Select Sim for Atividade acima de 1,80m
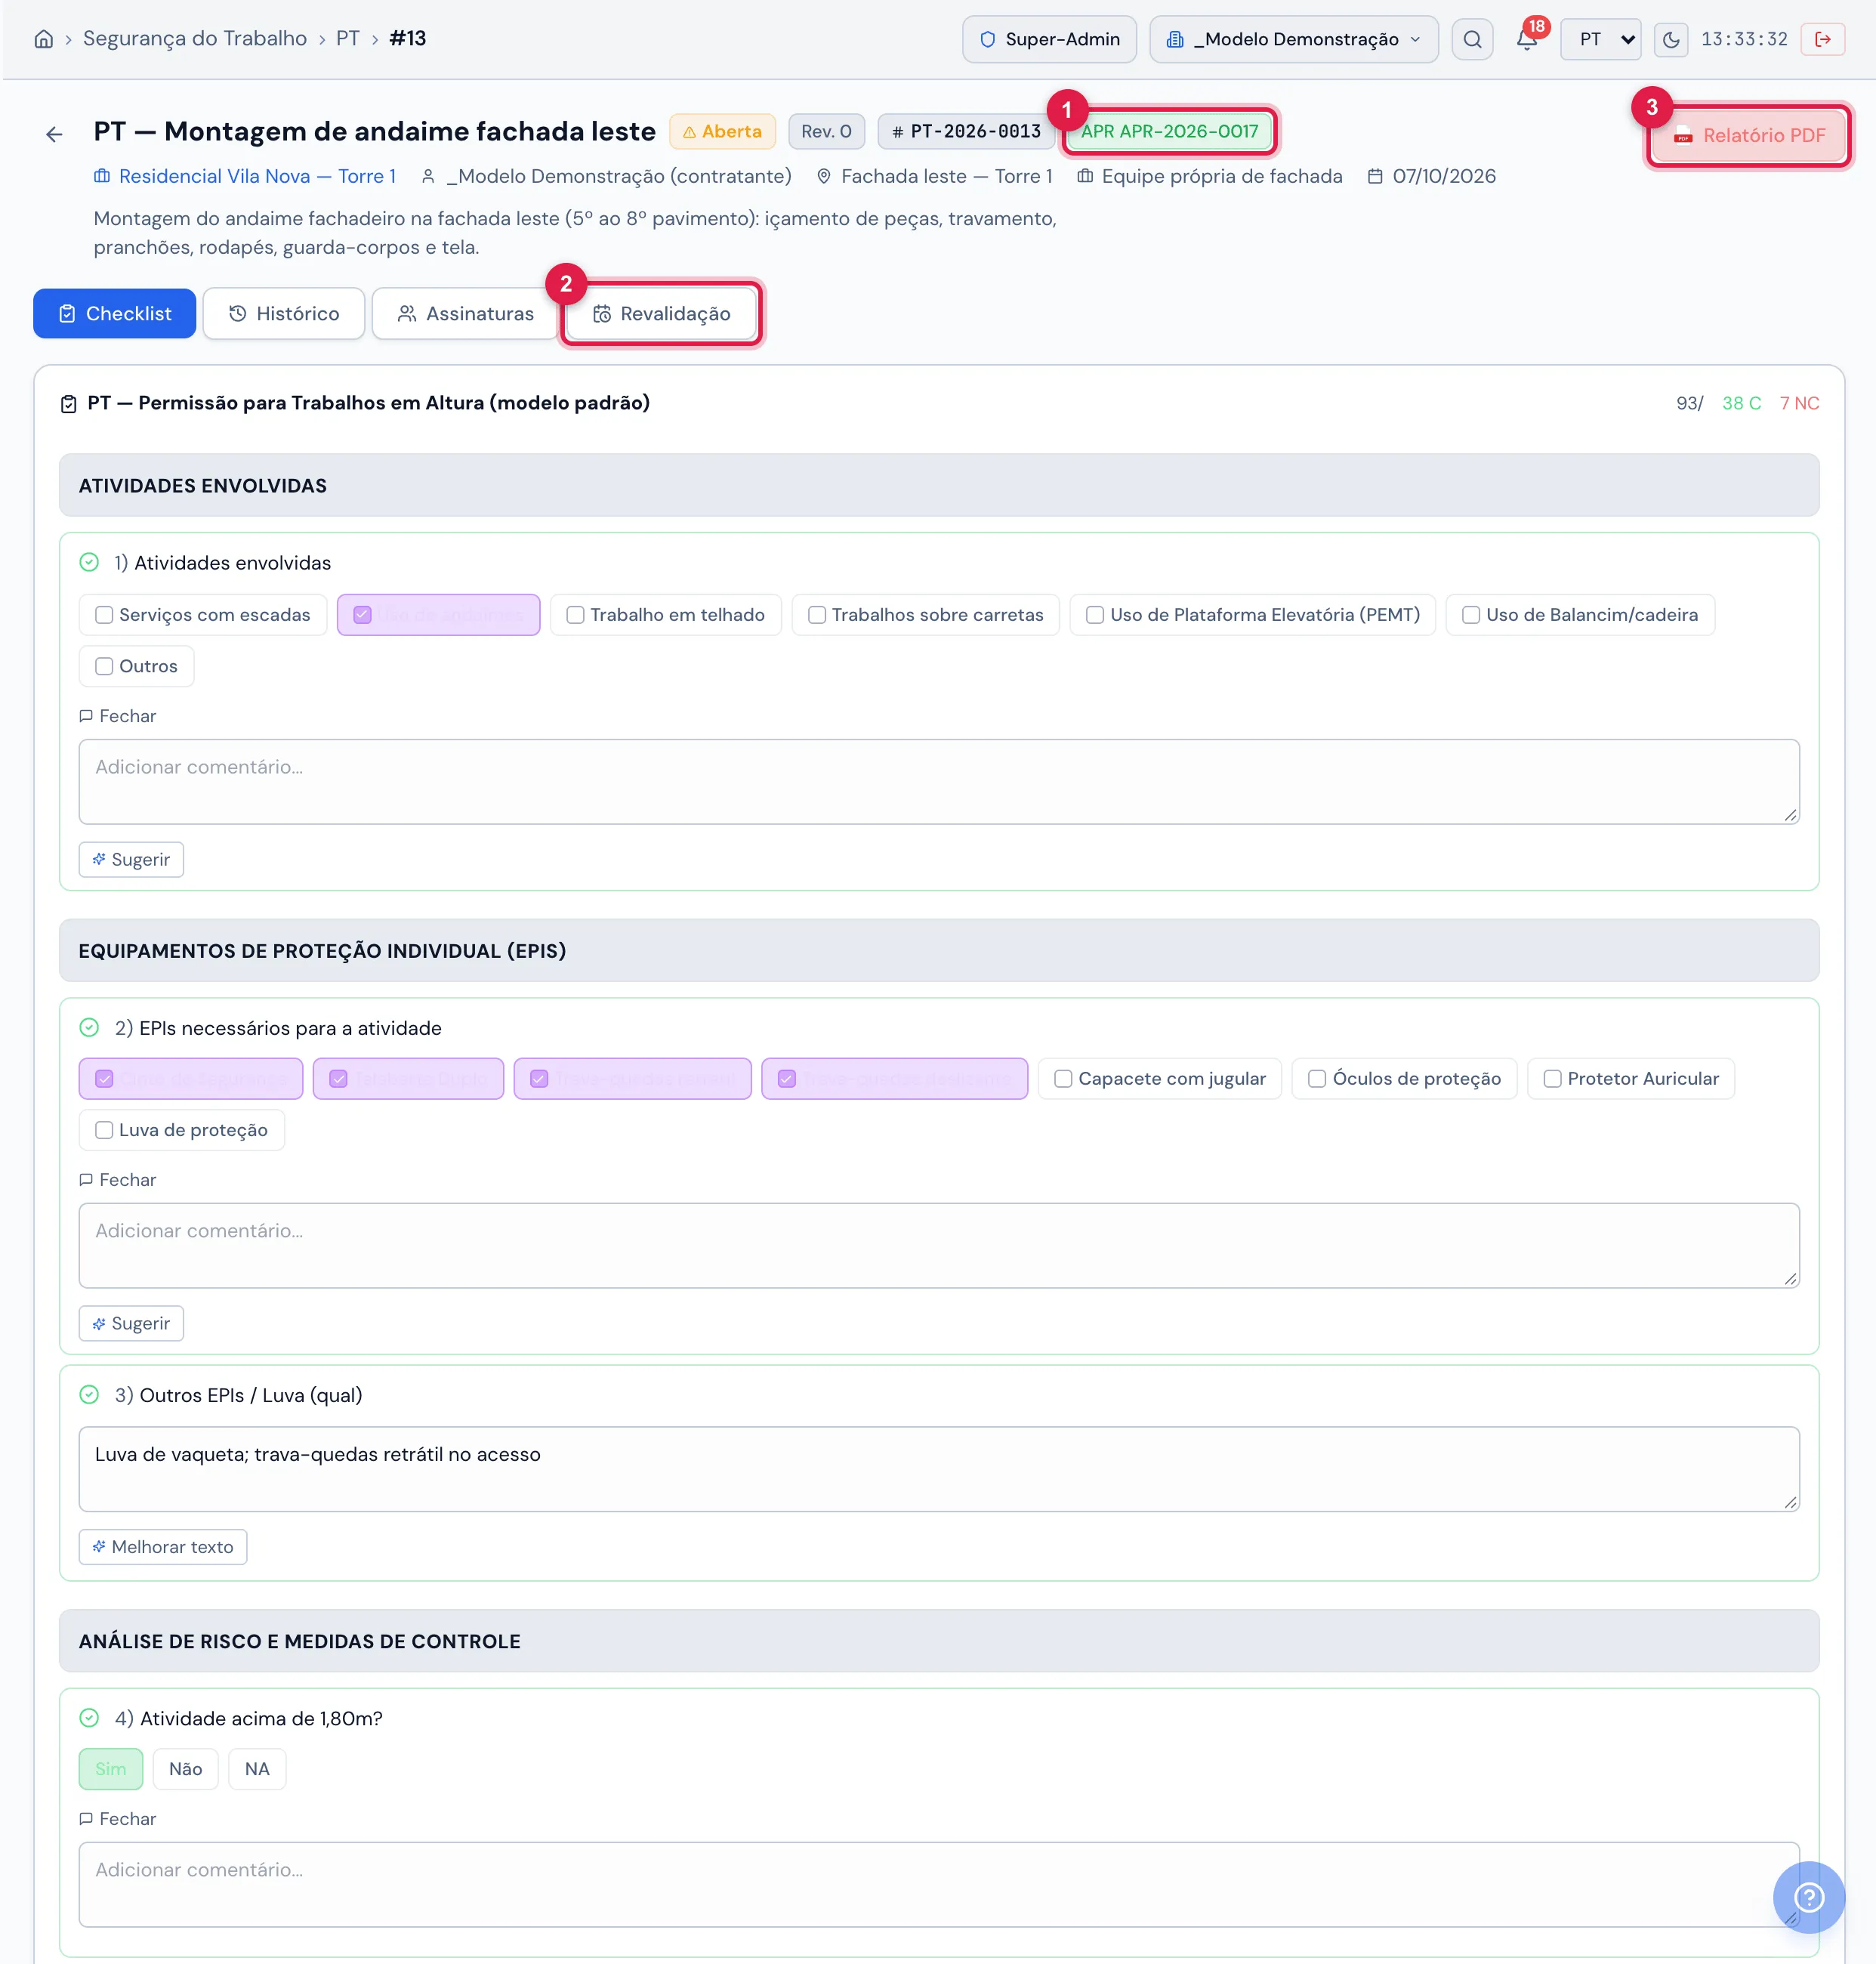The image size is (1876, 1964). (x=111, y=1769)
